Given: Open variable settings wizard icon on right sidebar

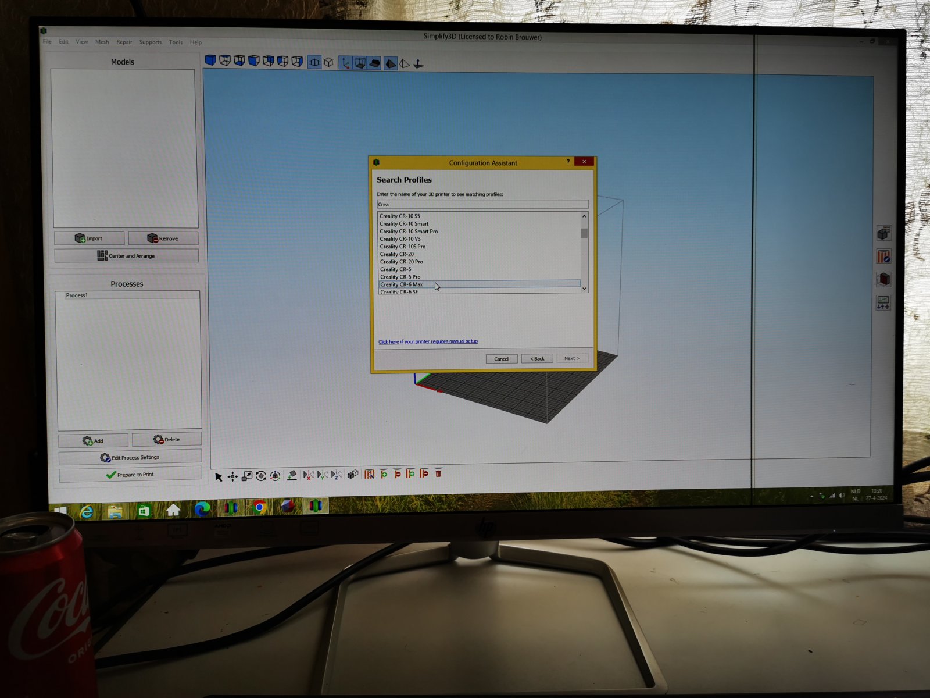Looking at the screenshot, I should coord(884,302).
